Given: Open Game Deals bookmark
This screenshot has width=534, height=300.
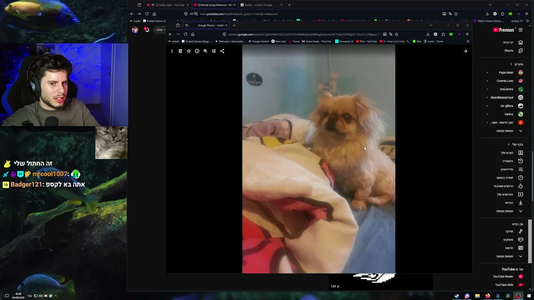Looking at the screenshot, I should 317,41.
